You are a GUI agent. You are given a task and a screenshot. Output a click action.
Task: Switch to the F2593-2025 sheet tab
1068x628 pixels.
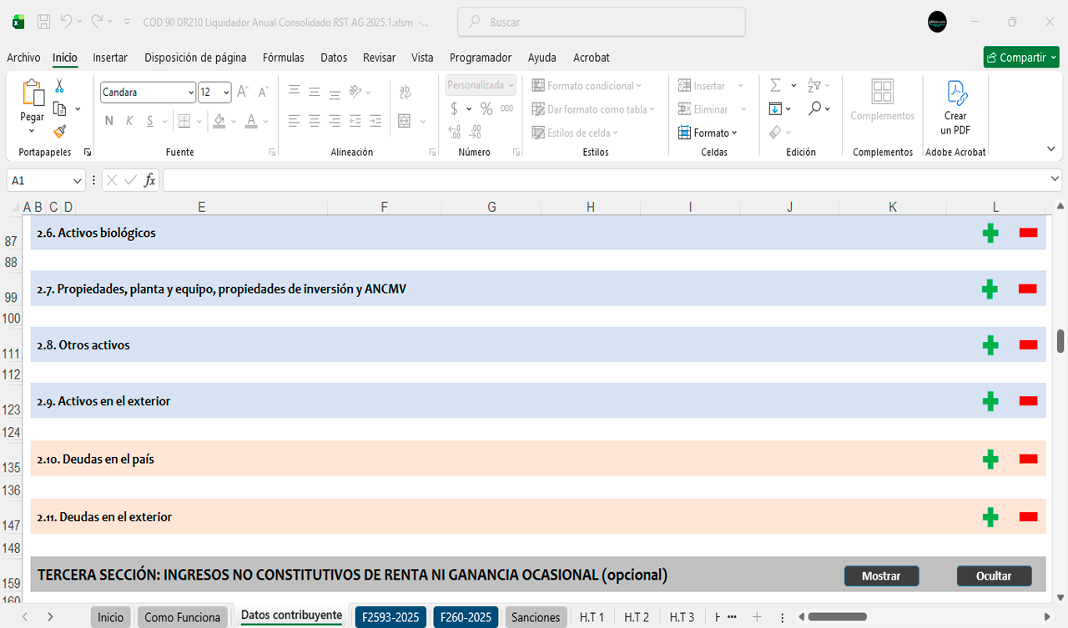point(390,617)
